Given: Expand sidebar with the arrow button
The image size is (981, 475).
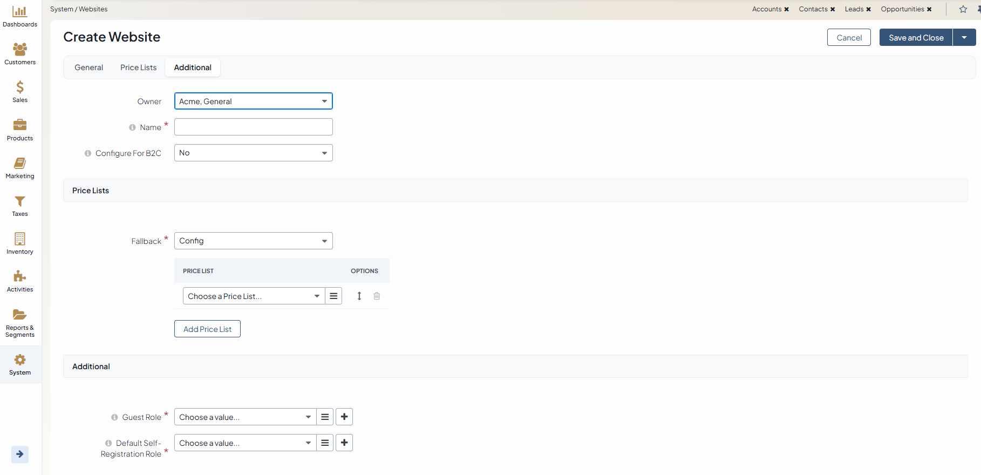Looking at the screenshot, I should click(20, 454).
